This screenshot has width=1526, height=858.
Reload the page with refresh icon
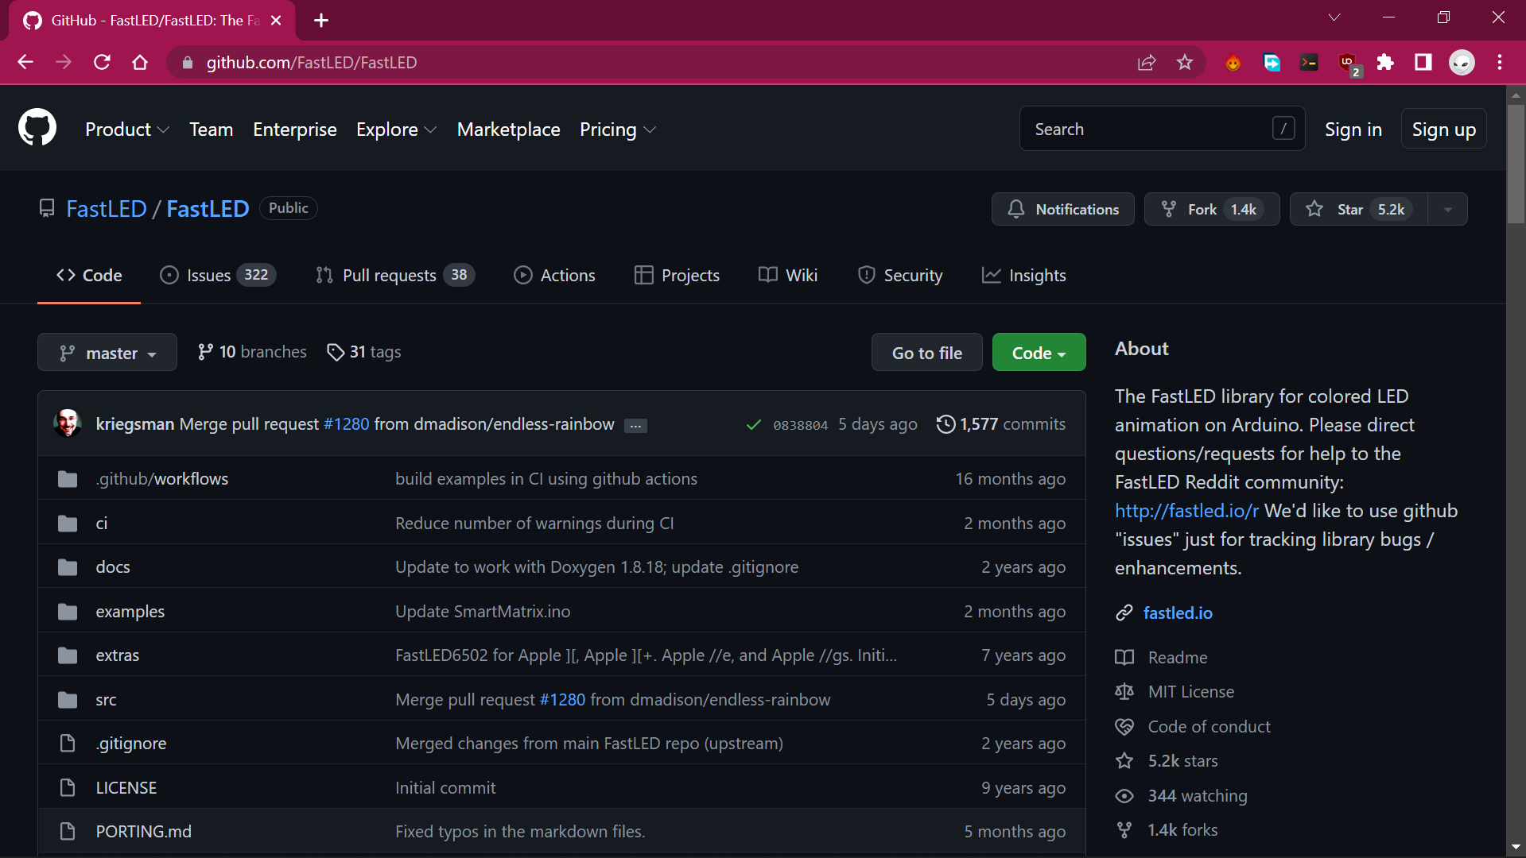pos(102,62)
